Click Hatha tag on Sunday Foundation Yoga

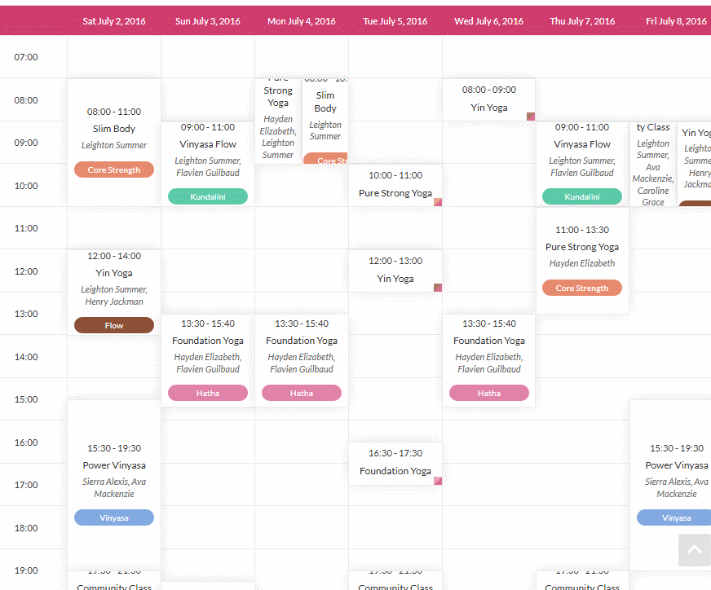[208, 393]
